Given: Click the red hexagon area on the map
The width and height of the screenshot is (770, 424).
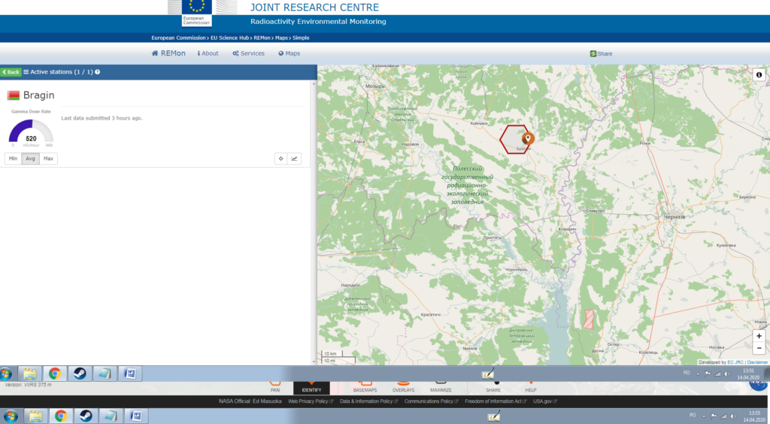Looking at the screenshot, I should coord(513,139).
